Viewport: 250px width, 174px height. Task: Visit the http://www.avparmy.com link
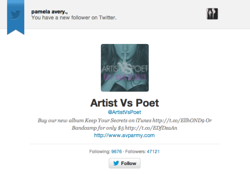(x=124, y=135)
